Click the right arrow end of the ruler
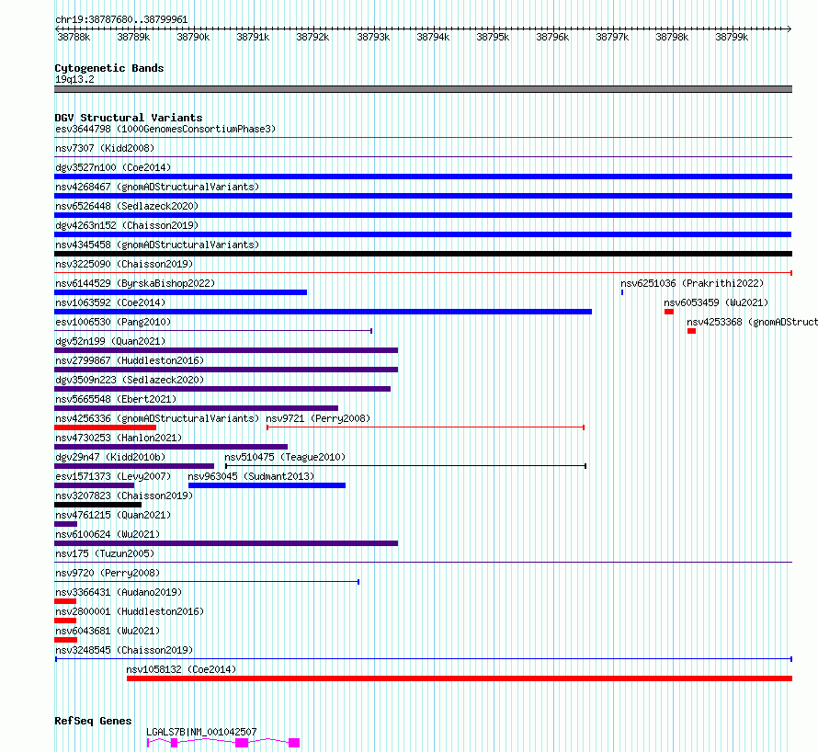818x752 pixels. click(790, 28)
